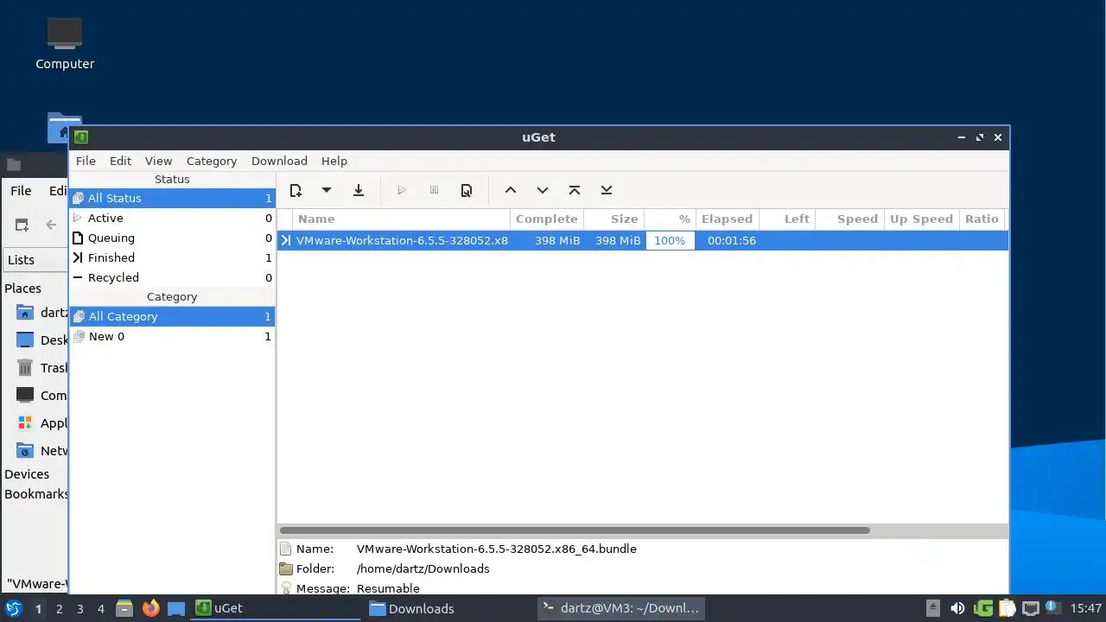The image size is (1106, 622).
Task: Switch to the dartz@VM3 terminal taskbar window
Action: click(620, 608)
